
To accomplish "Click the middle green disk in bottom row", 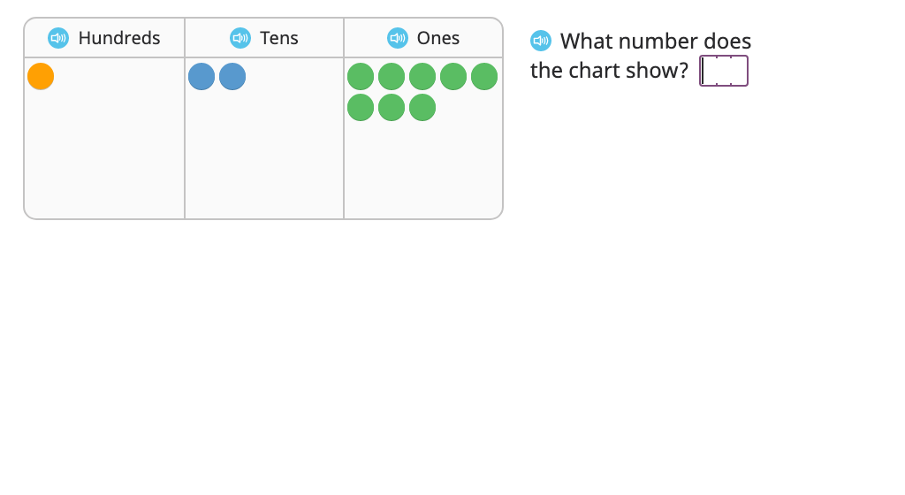I will coord(392,108).
